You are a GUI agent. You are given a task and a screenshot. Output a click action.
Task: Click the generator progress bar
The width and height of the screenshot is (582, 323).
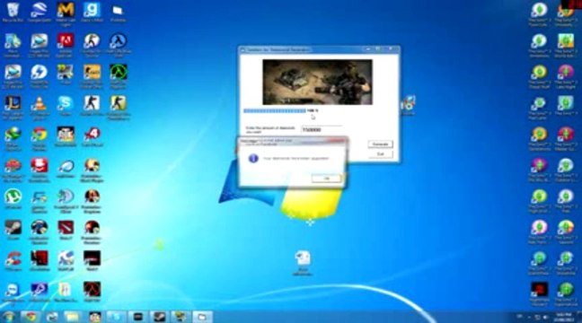pyautogui.click(x=274, y=110)
